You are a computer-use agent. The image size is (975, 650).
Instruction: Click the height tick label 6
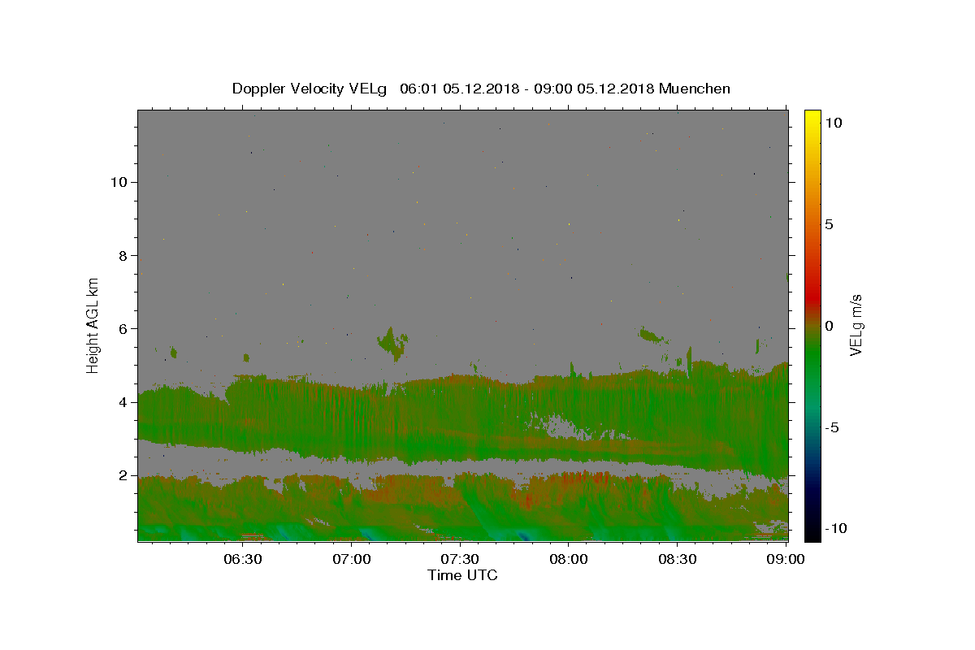[x=123, y=328]
